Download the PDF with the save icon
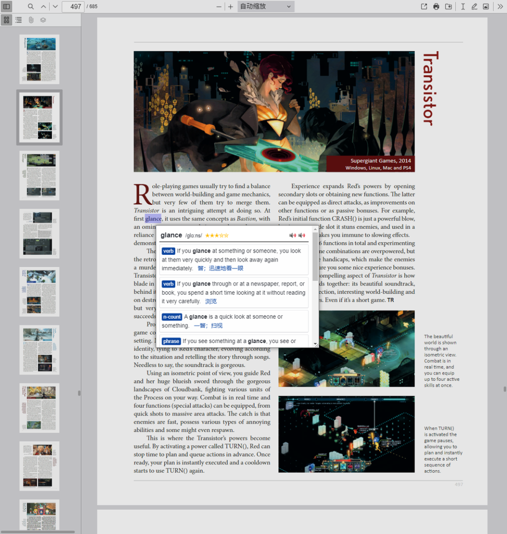The height and width of the screenshot is (534, 507). click(448, 7)
